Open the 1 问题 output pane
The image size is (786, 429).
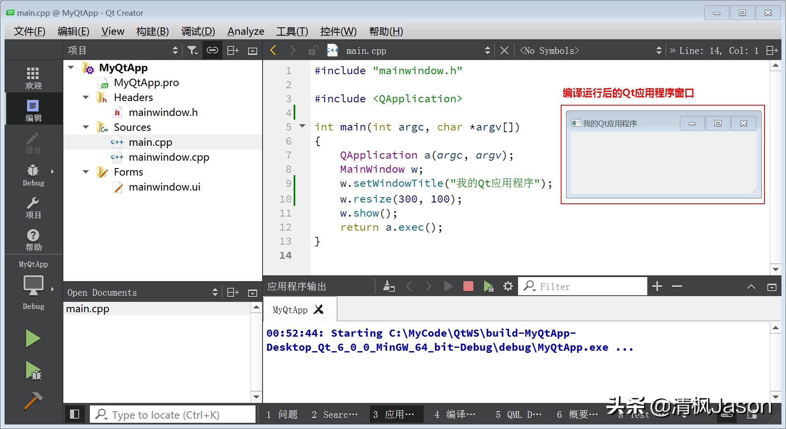tap(283, 414)
